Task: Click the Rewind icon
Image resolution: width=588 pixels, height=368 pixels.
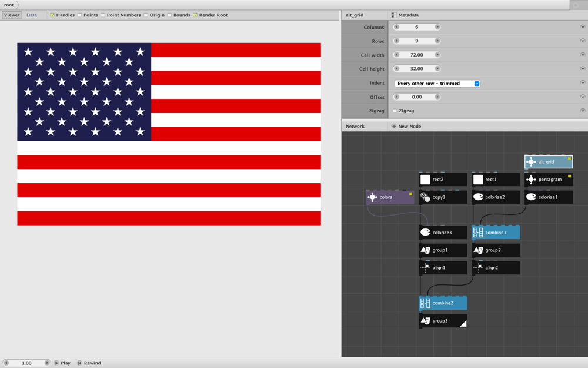Action: [x=79, y=363]
